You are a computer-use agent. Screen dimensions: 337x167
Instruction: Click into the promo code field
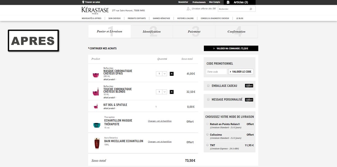point(216,71)
